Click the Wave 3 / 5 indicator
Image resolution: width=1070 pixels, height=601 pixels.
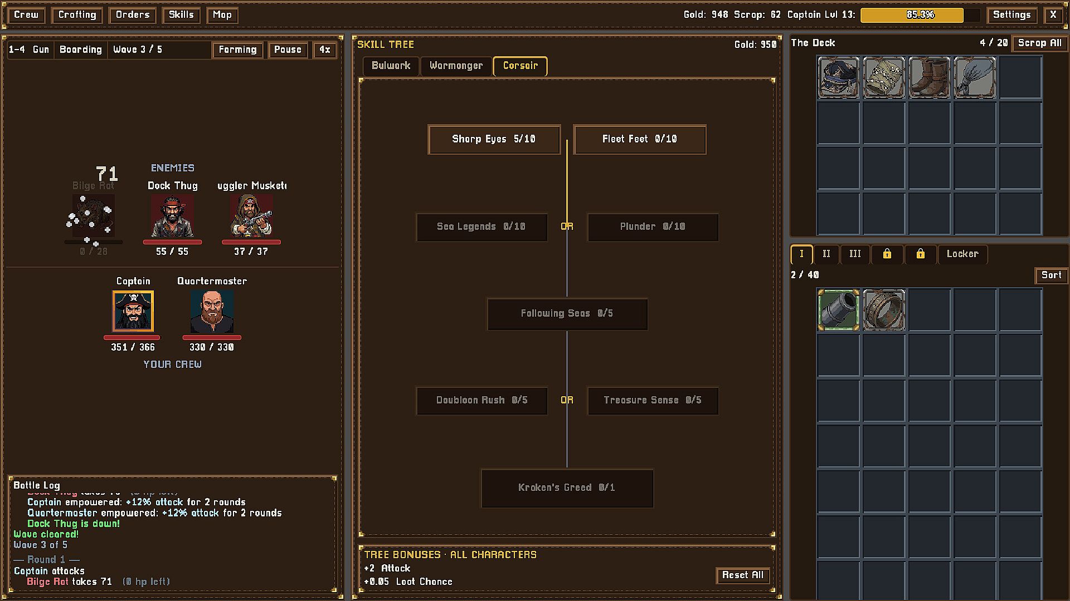138,50
